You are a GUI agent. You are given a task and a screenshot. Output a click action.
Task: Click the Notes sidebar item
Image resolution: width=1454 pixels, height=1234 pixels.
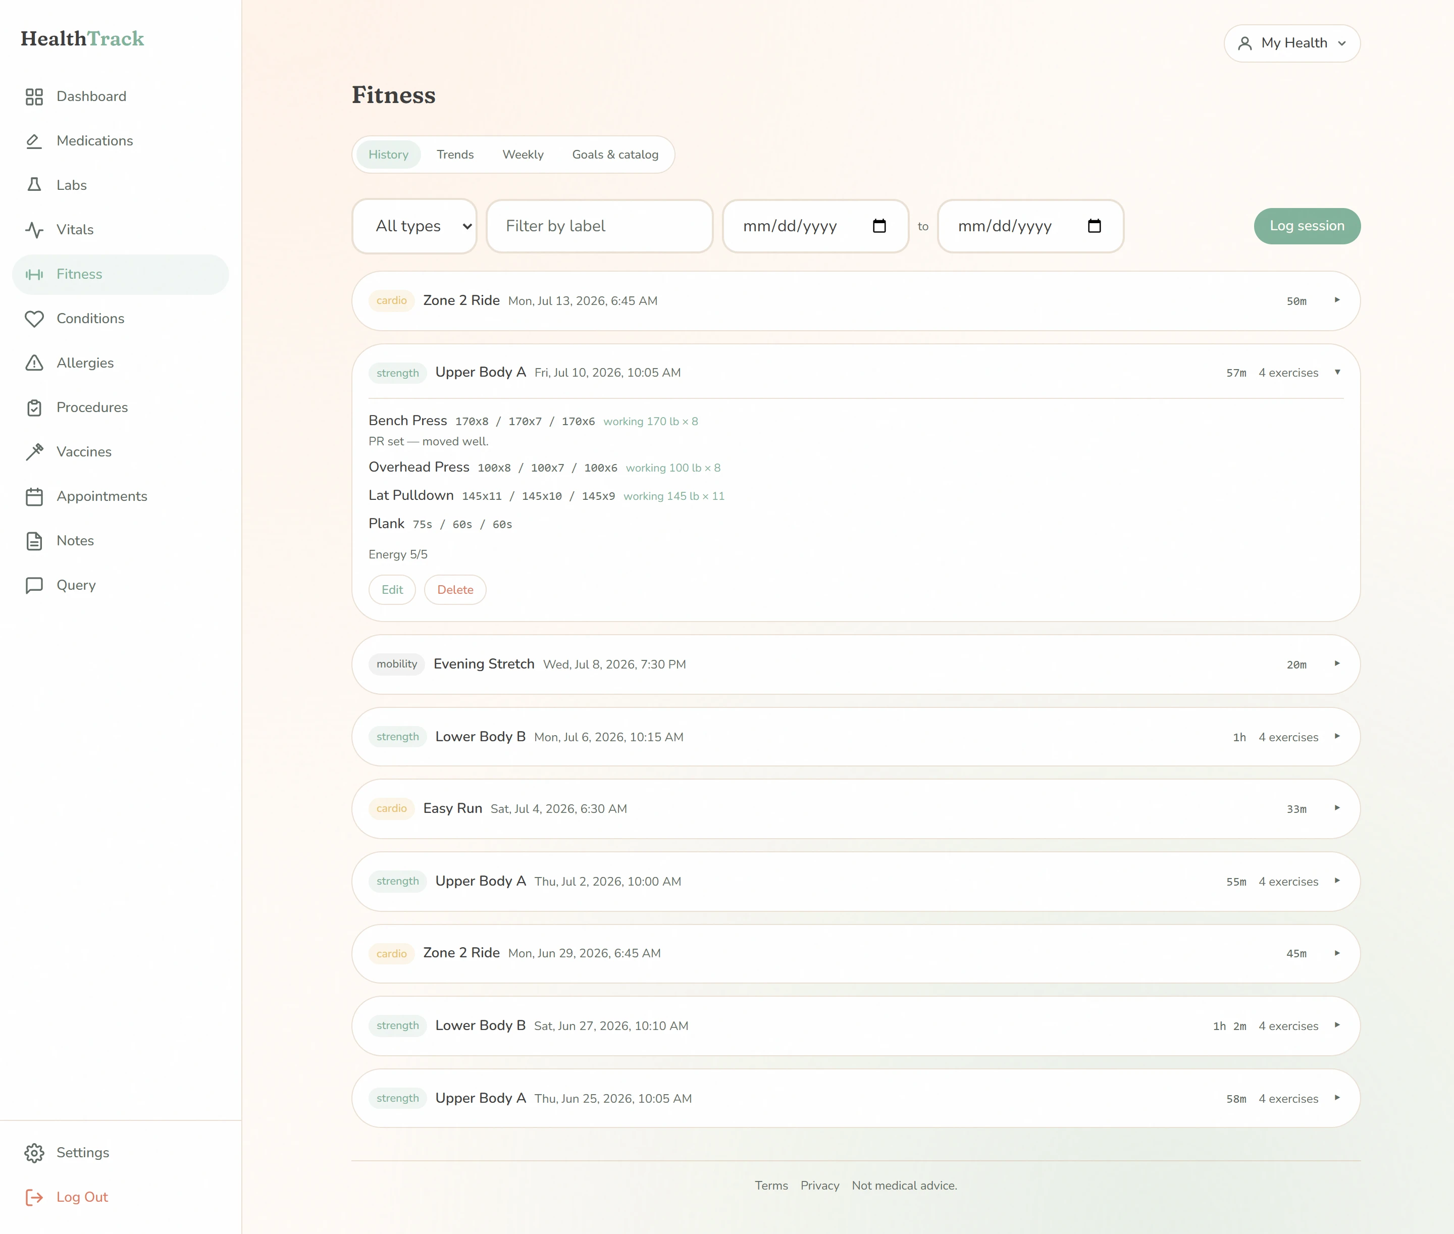(x=120, y=541)
